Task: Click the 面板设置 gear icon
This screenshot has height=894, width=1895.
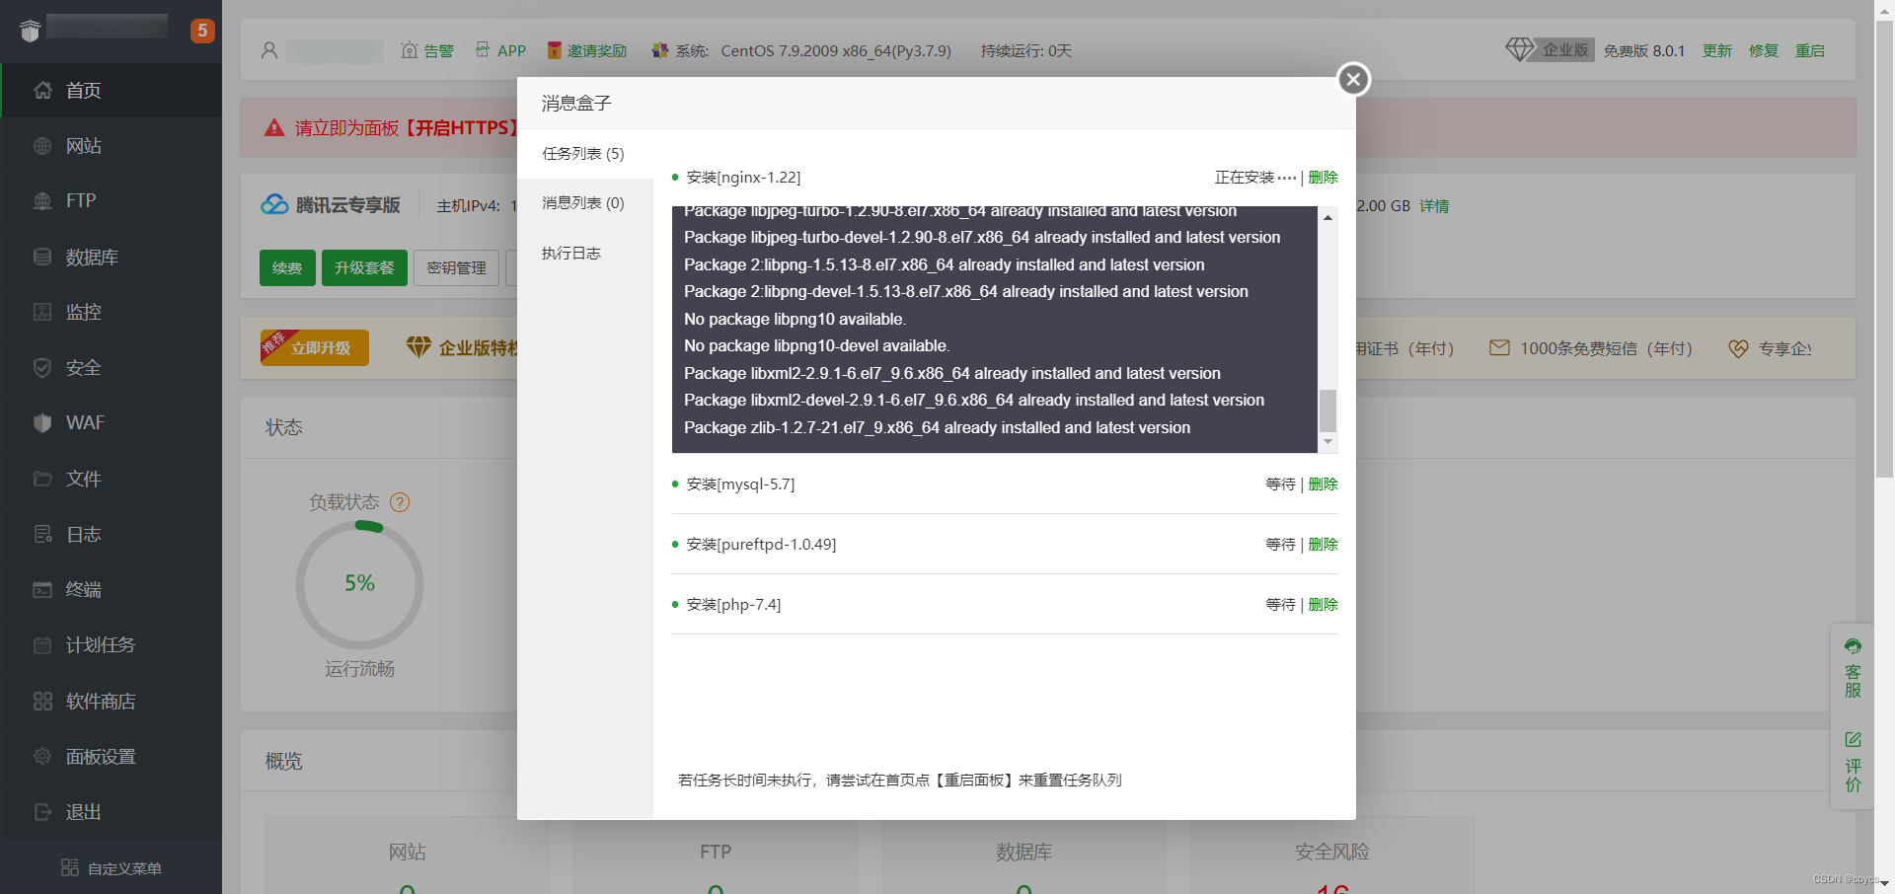Action: (x=42, y=756)
